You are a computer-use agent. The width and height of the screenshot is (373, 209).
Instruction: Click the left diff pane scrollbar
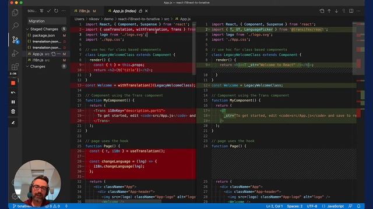coord(194,48)
